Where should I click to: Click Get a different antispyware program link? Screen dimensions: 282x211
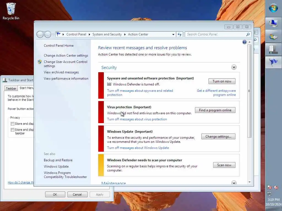[x=216, y=93]
